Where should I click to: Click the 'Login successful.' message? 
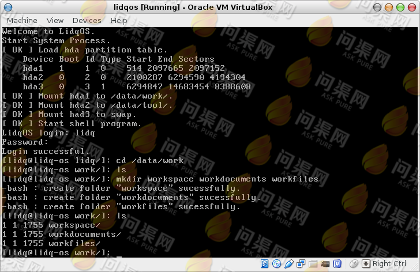(x=46, y=152)
